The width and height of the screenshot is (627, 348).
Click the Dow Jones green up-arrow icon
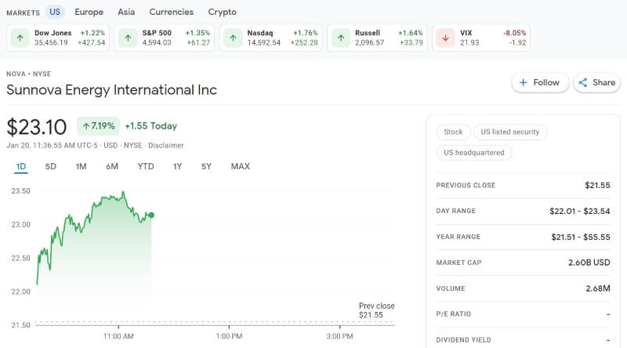20,38
